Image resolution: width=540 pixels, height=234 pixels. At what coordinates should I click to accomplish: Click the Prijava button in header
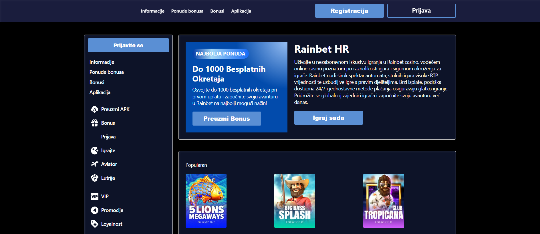tap(422, 11)
